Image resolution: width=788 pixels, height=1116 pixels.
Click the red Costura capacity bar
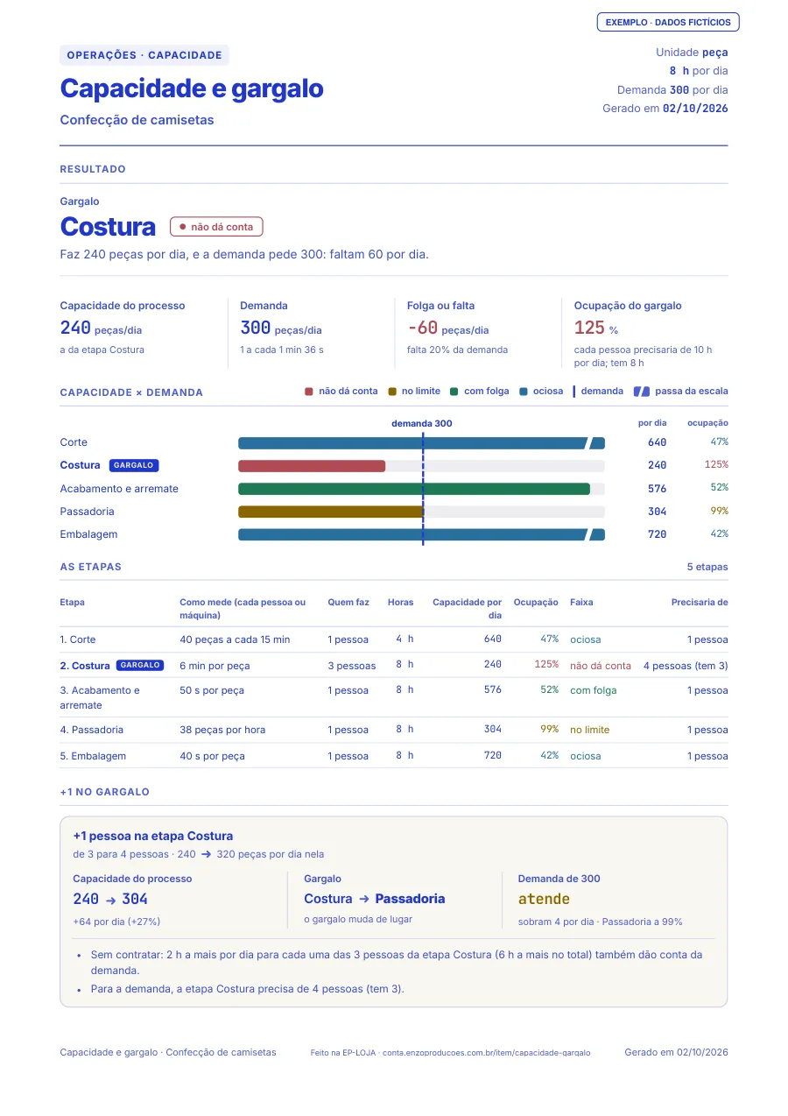(312, 466)
